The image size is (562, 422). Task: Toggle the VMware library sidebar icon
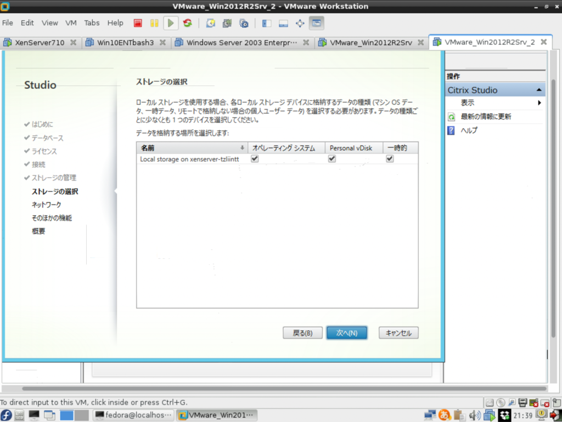(266, 23)
